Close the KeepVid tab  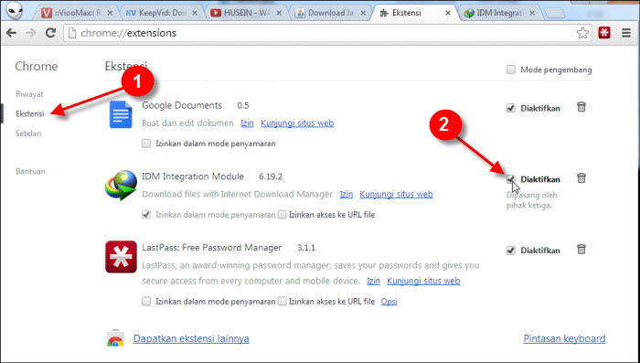(x=195, y=13)
